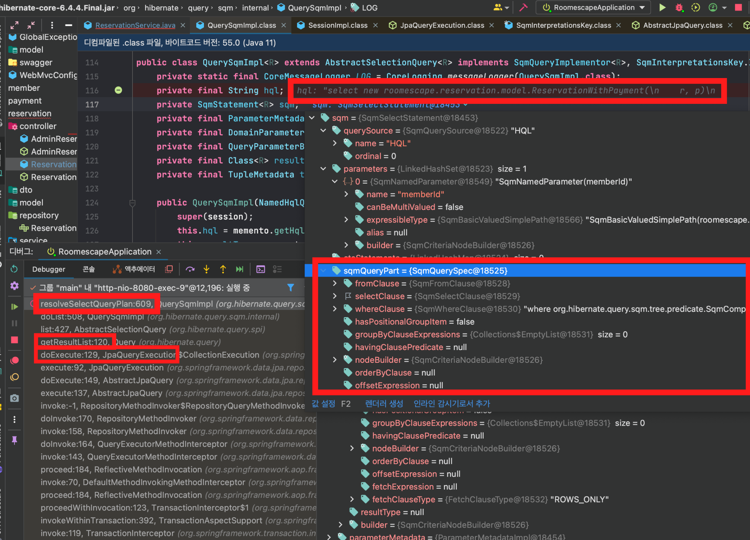Screen dimensions: 750x540
Task: Click the thread dump camera icon
Action: point(14,398)
